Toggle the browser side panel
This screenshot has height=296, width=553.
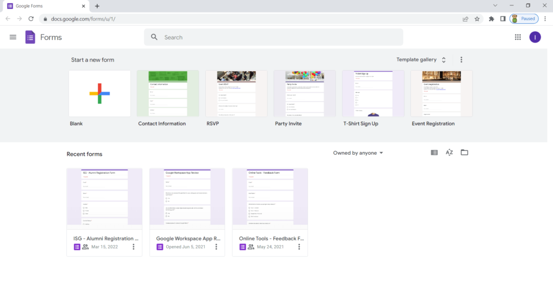click(503, 19)
